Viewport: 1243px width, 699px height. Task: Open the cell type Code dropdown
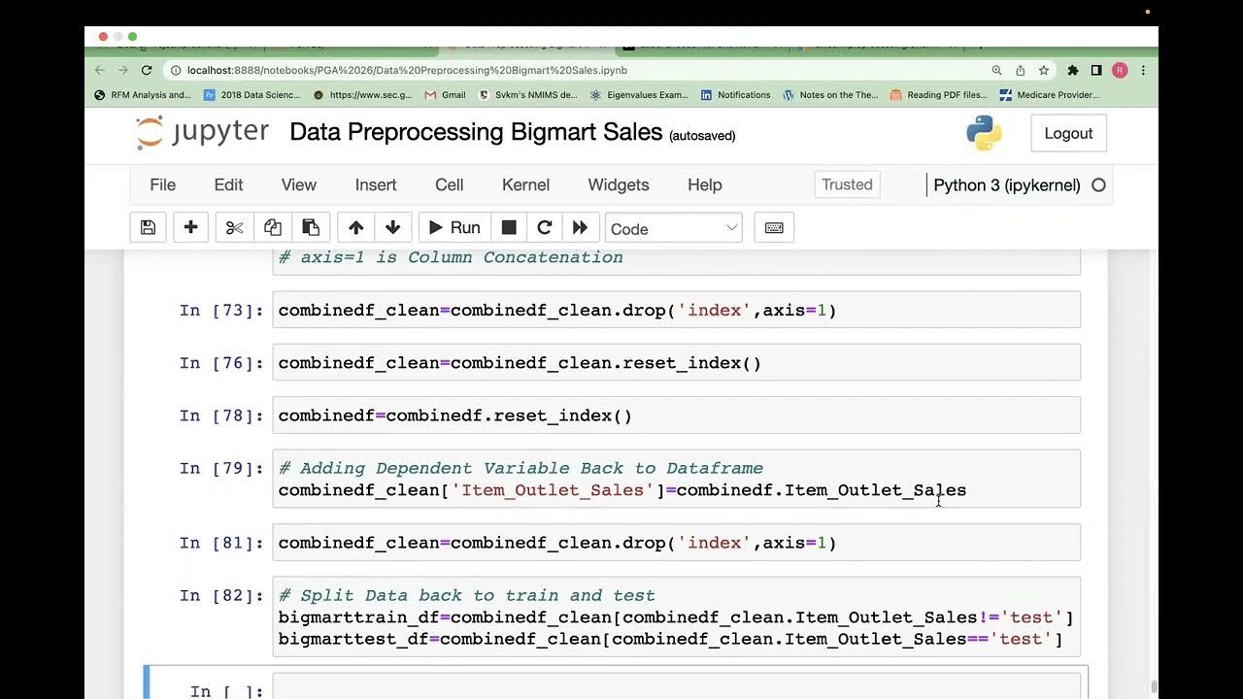pyautogui.click(x=673, y=228)
